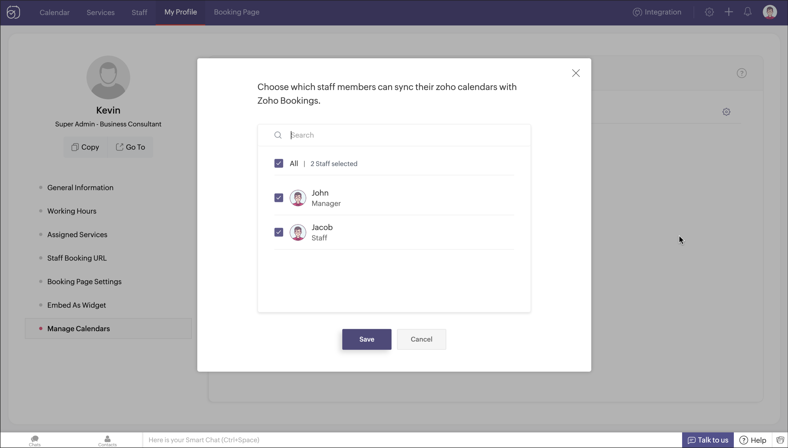The height and width of the screenshot is (448, 788).
Task: Uncheck John Manager checkbox
Action: [x=279, y=198]
